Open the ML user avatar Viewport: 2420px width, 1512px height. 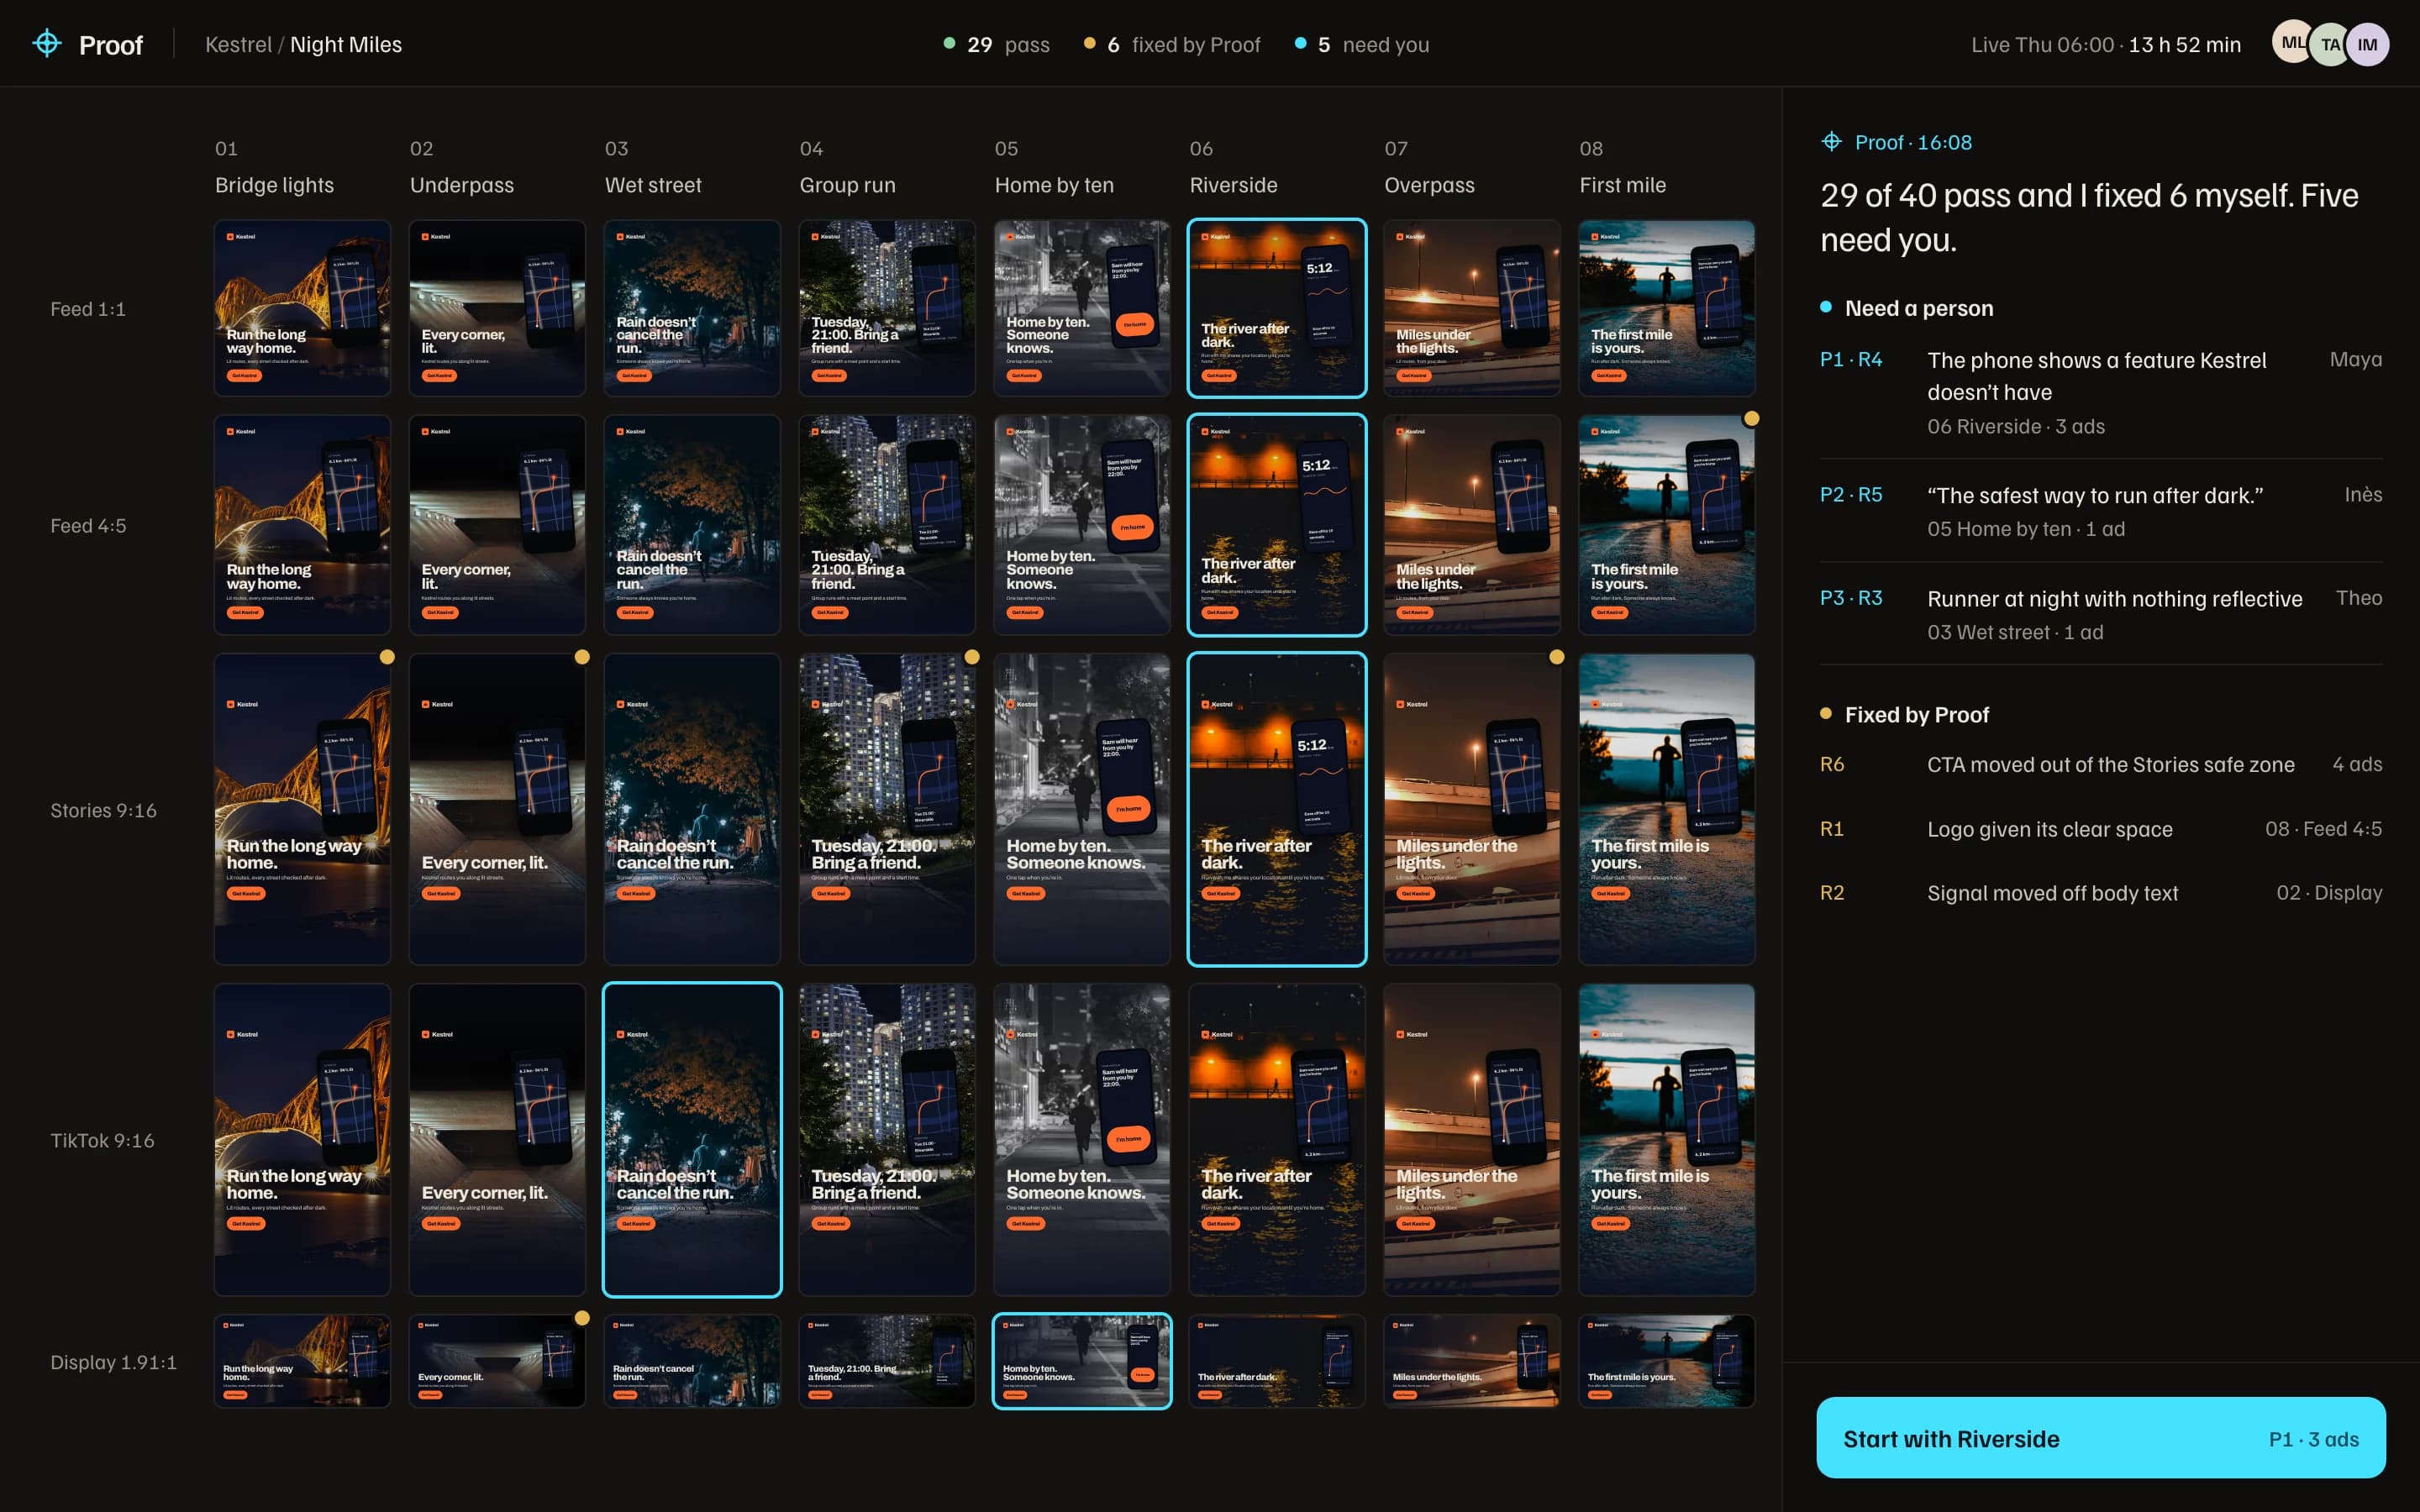(x=2292, y=43)
